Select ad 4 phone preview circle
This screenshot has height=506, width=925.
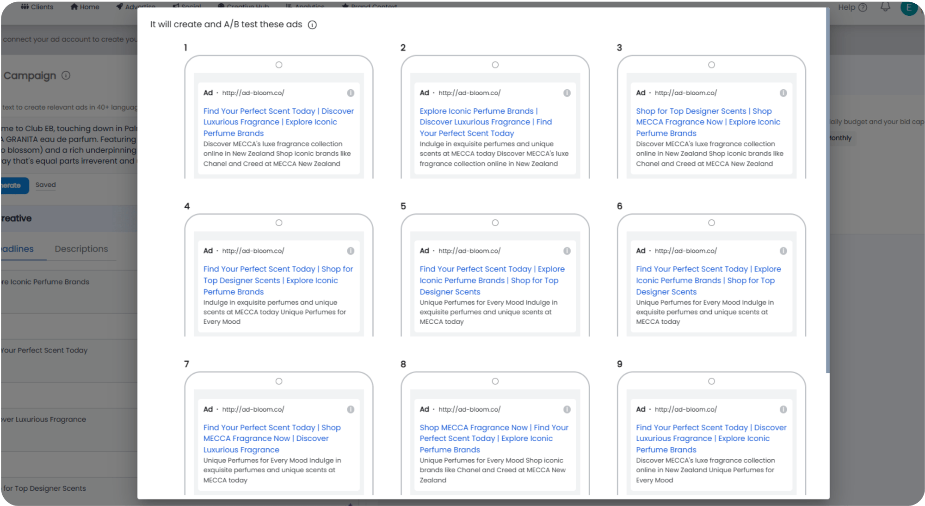pyautogui.click(x=279, y=223)
